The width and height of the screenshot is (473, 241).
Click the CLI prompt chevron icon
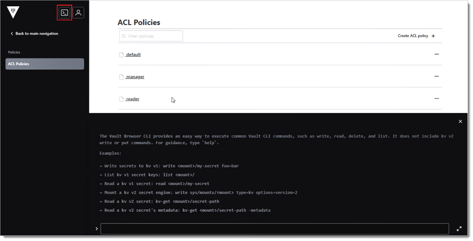click(97, 229)
